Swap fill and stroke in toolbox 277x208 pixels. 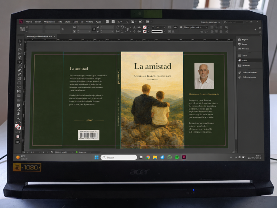click(20, 122)
